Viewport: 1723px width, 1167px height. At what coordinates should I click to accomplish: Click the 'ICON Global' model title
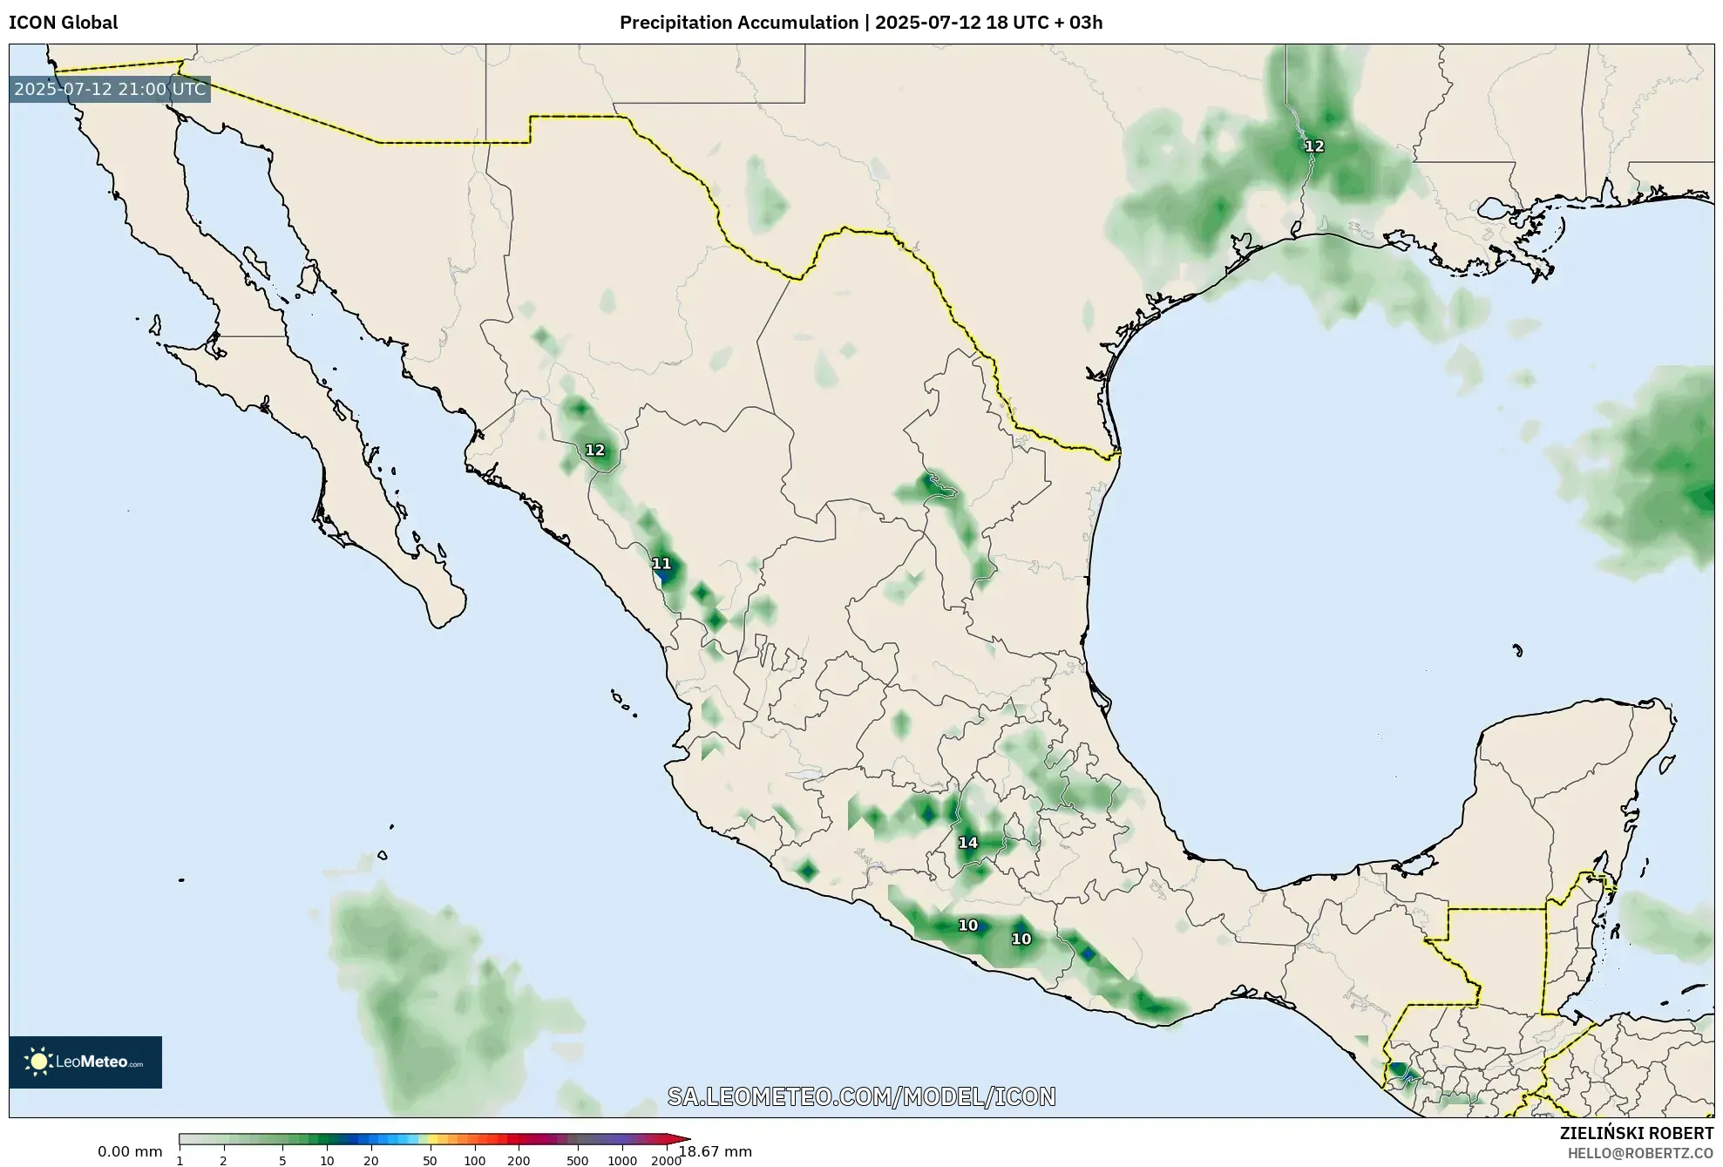pyautogui.click(x=64, y=23)
